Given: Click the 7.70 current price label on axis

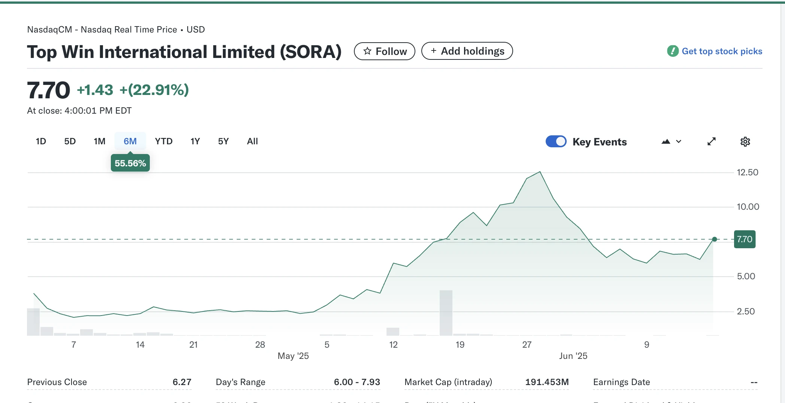Looking at the screenshot, I should 744,239.
